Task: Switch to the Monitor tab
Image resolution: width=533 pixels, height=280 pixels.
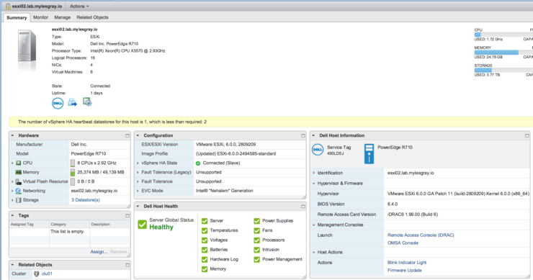Action: point(41,17)
